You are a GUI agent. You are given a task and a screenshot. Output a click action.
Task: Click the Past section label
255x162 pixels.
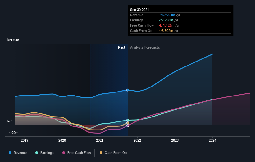(121, 47)
